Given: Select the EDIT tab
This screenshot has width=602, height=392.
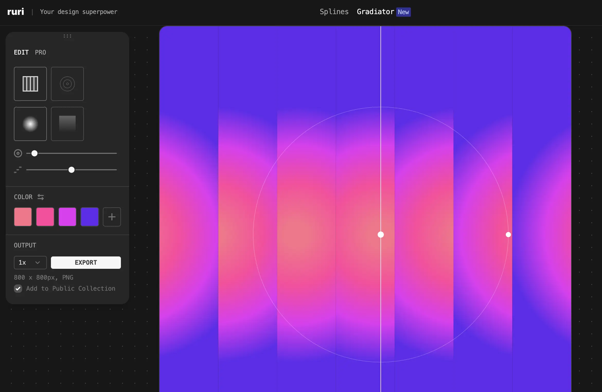Looking at the screenshot, I should click(21, 52).
